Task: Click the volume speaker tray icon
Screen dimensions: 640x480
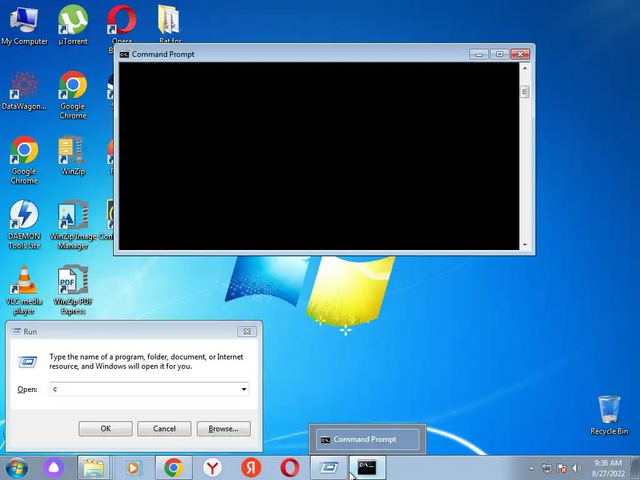Action: (577, 468)
